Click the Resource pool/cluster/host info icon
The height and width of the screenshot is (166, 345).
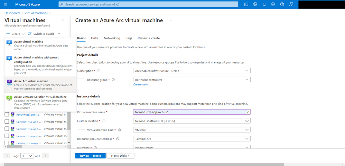[118, 139]
